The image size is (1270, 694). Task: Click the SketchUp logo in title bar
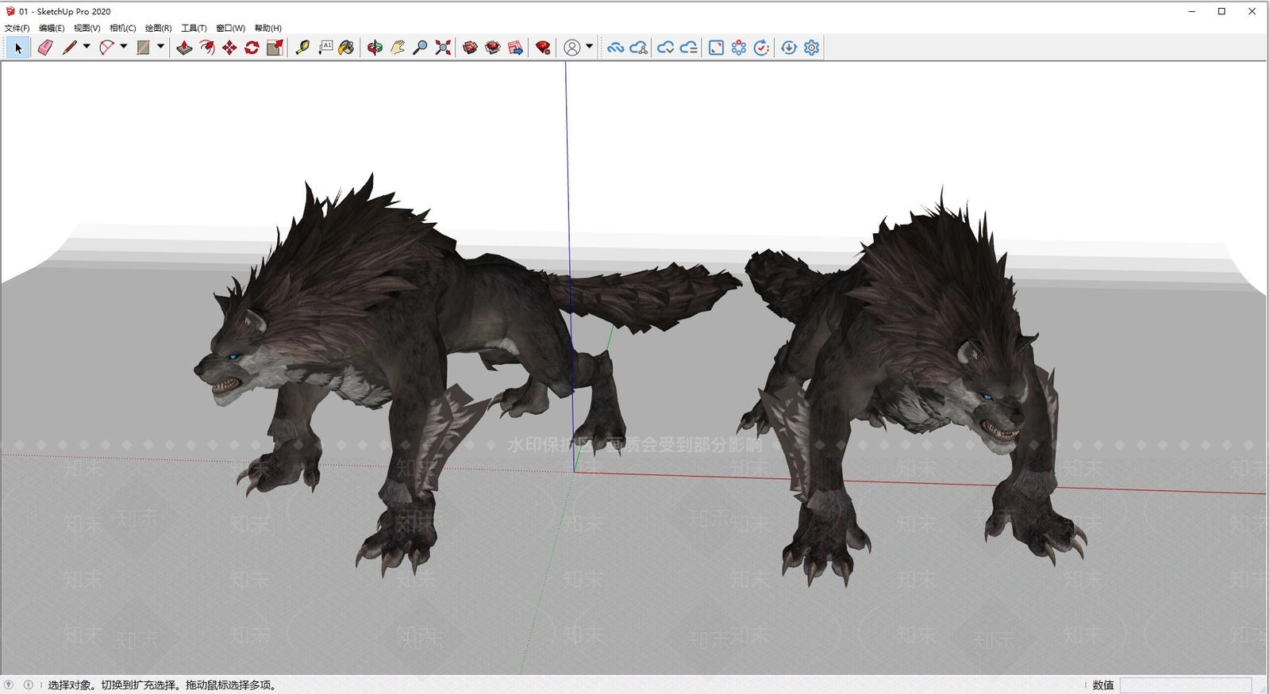(x=10, y=11)
